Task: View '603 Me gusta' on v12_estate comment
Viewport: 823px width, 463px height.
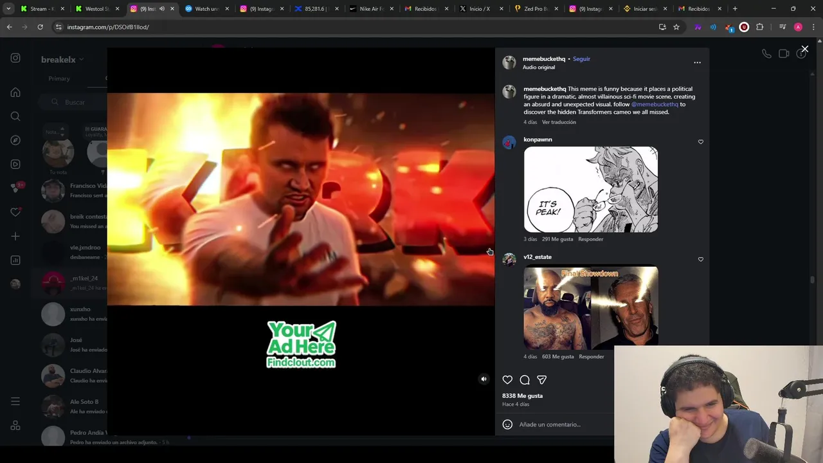Action: (558, 357)
